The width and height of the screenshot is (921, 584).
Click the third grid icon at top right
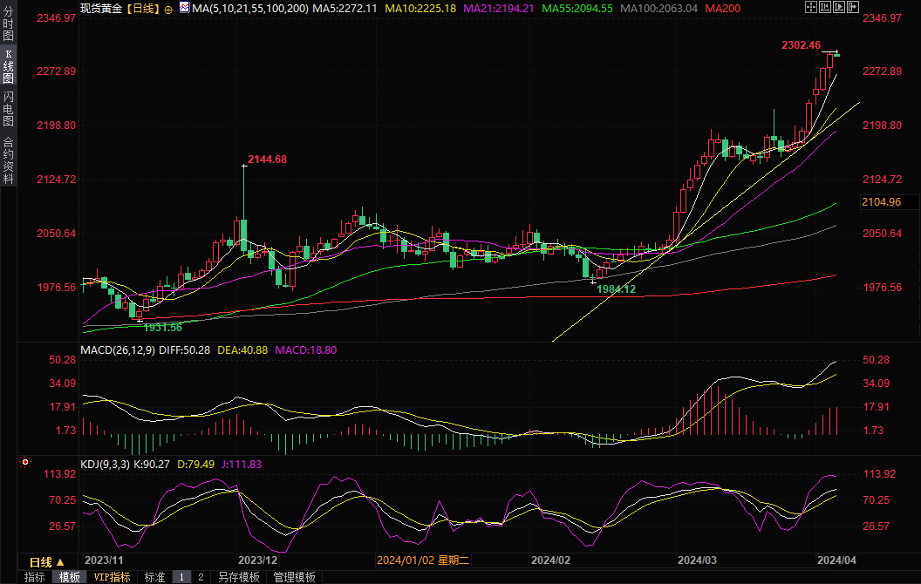(838, 7)
